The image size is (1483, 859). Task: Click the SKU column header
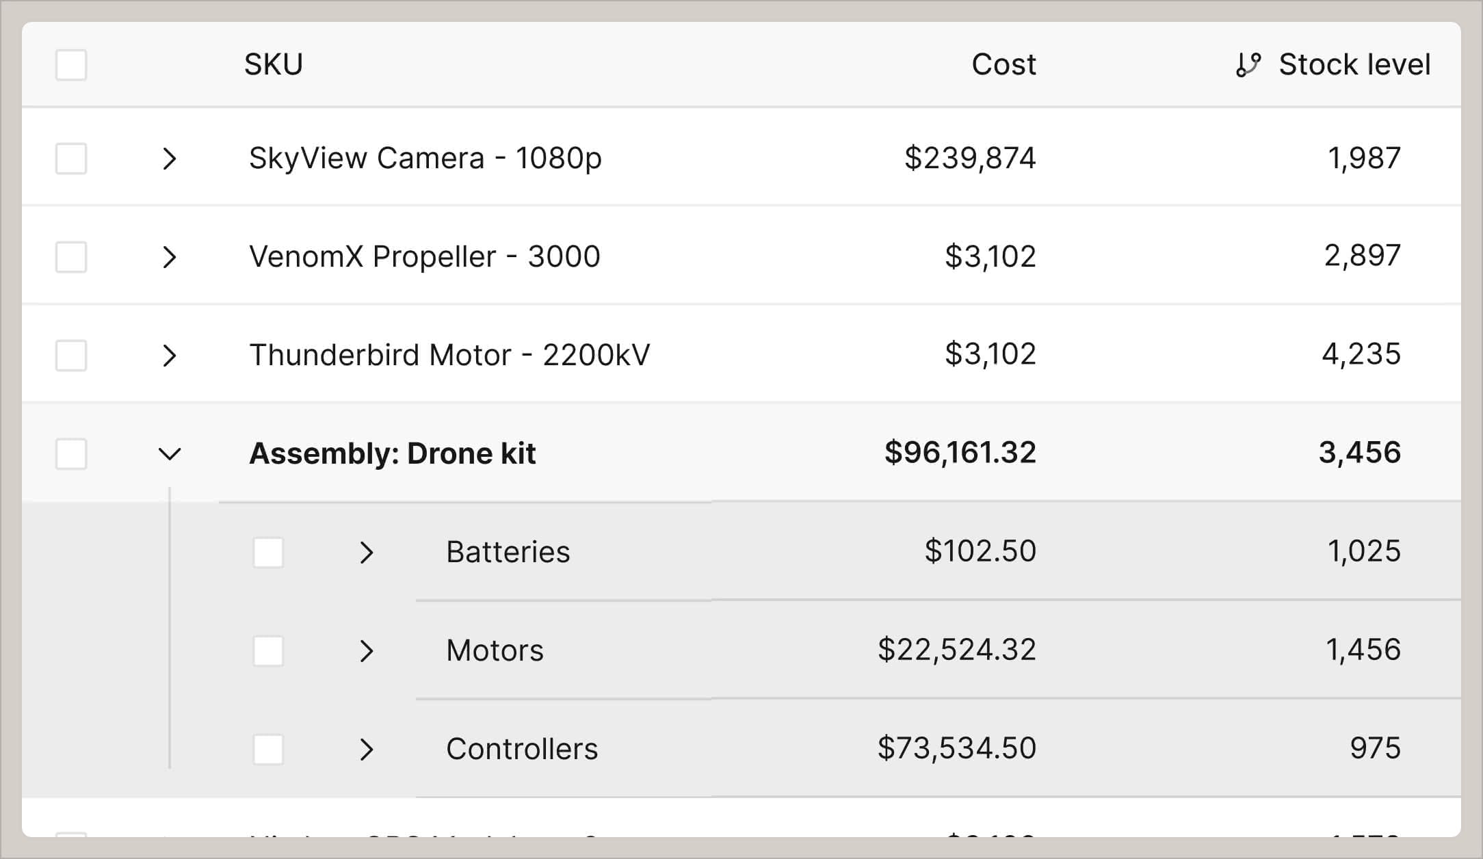[x=274, y=64]
